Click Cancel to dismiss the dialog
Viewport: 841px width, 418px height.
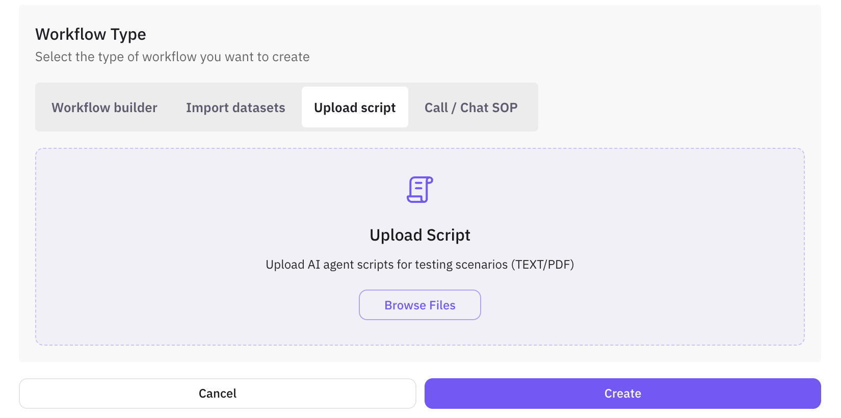click(x=217, y=393)
